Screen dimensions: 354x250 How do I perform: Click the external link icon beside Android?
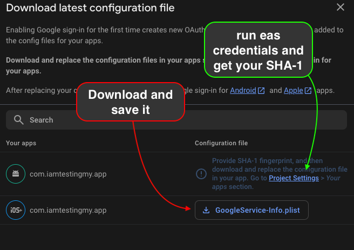pos(261,91)
